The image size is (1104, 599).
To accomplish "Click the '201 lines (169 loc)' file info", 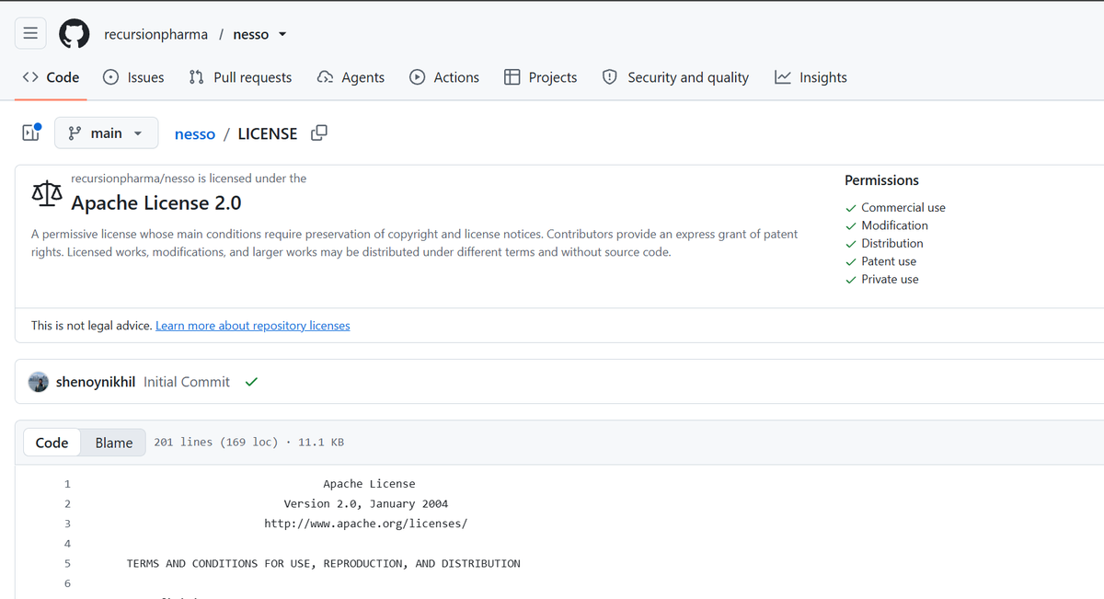I will (x=215, y=443).
